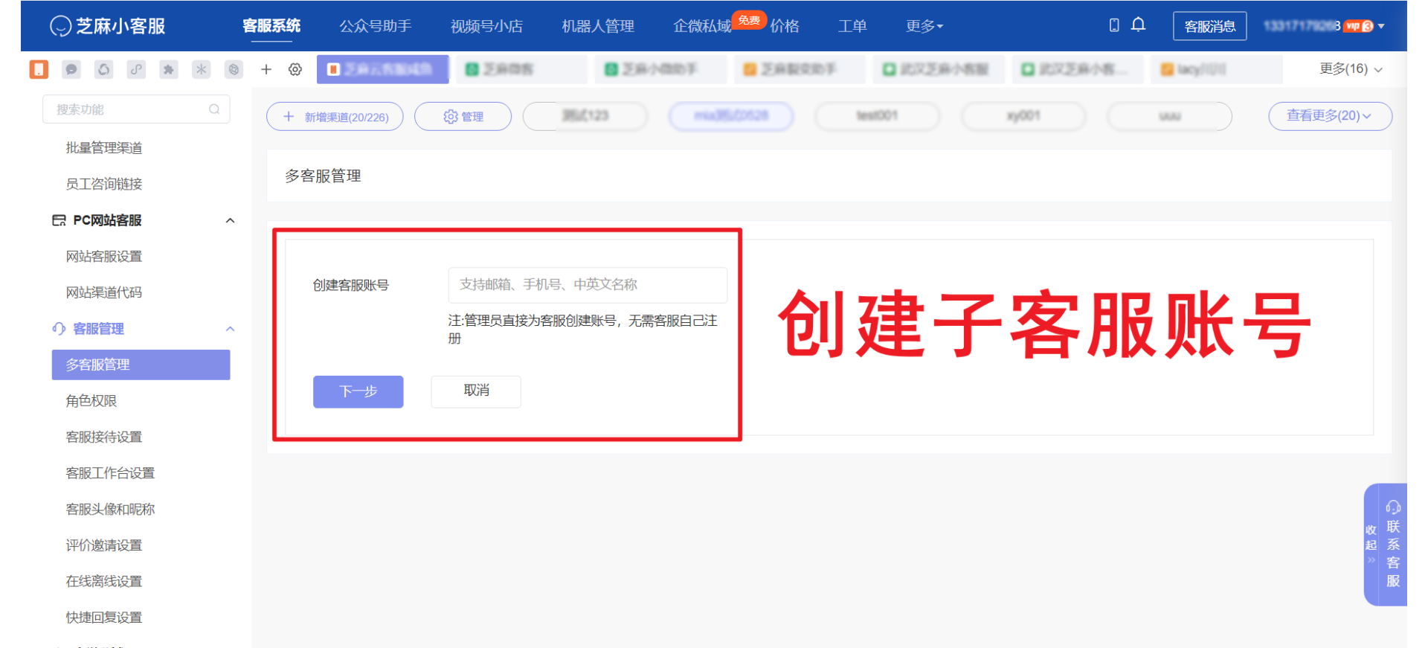This screenshot has height=648, width=1428.
Task: Expand 更多(16) channel tabs dropdown
Action: (x=1351, y=69)
